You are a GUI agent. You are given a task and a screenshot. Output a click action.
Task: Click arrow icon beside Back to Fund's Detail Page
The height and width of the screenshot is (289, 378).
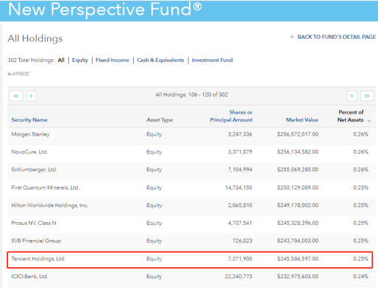coord(292,37)
